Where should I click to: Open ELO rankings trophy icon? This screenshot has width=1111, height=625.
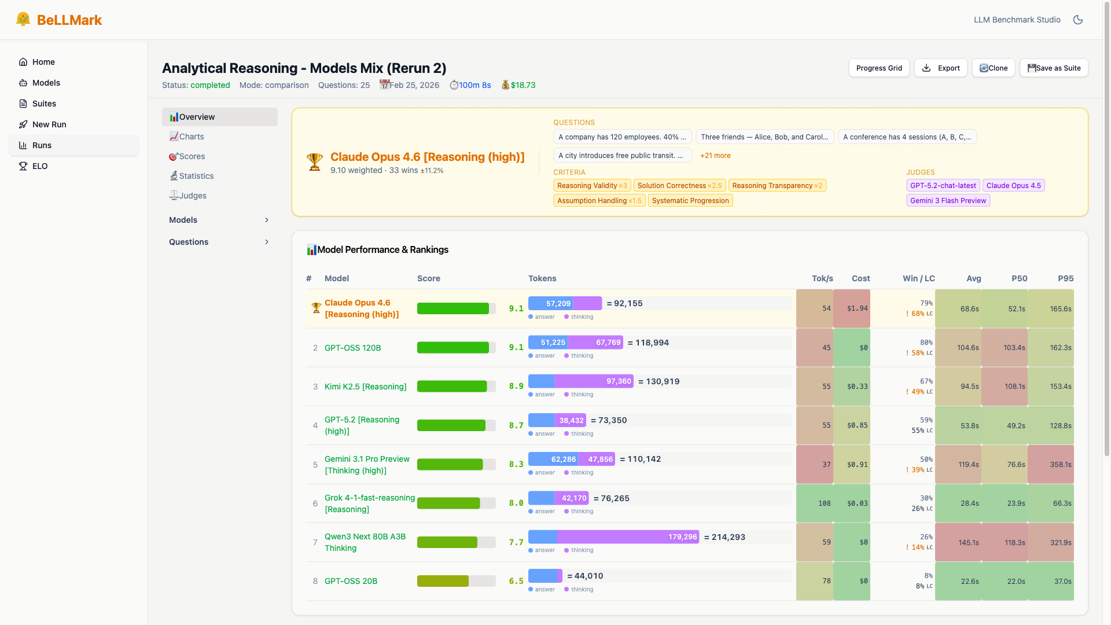(22, 166)
